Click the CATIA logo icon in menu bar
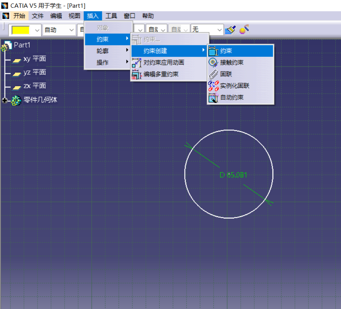Image resolution: width=341 pixels, height=309 pixels. [6, 15]
